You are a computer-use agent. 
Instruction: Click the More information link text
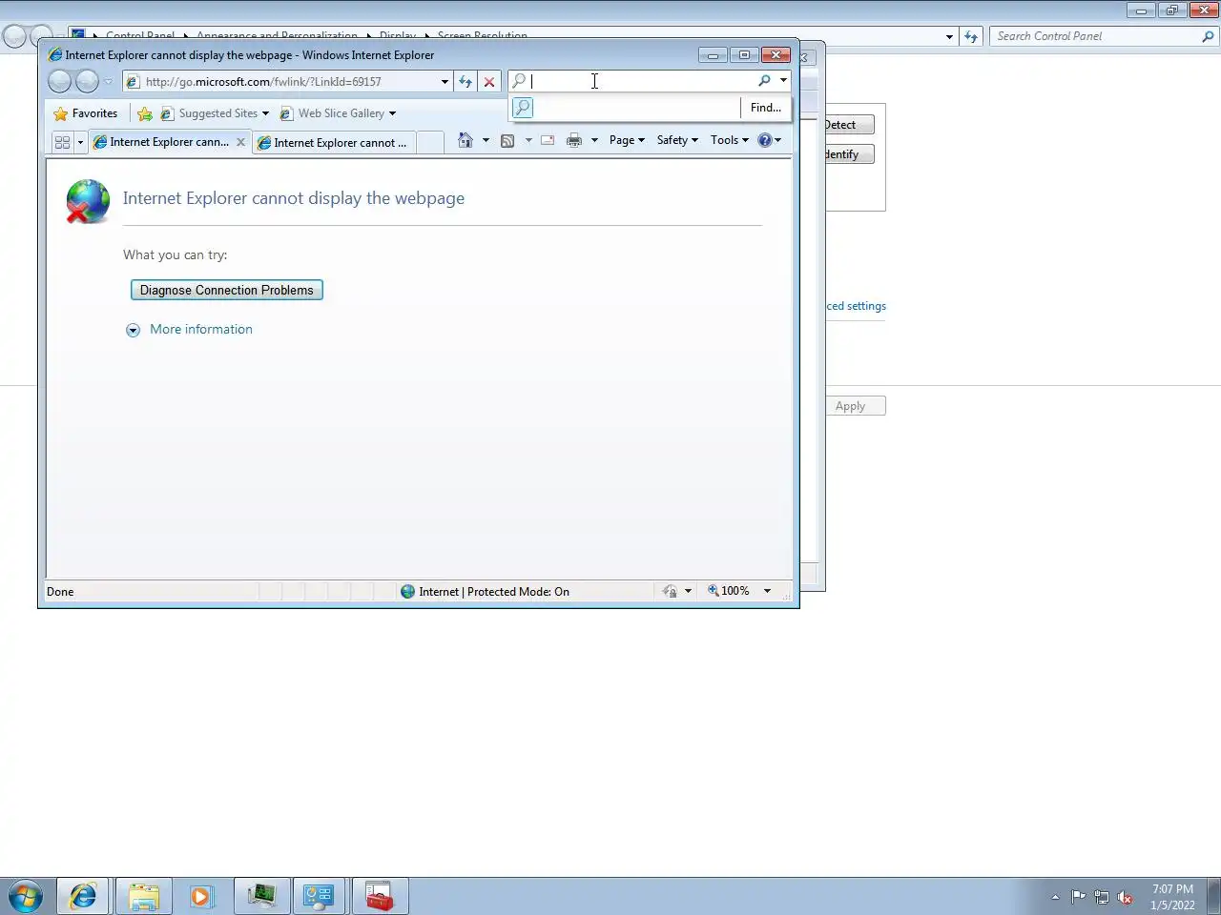coord(201,329)
